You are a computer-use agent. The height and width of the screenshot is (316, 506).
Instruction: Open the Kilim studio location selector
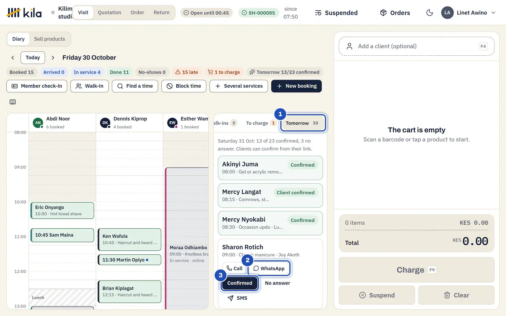click(x=62, y=13)
